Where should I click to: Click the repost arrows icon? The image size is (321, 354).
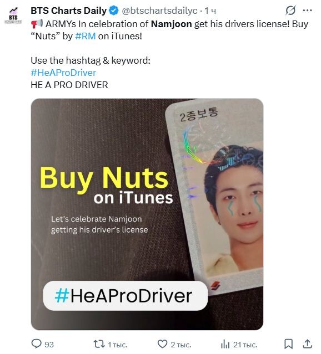pyautogui.click(x=99, y=344)
